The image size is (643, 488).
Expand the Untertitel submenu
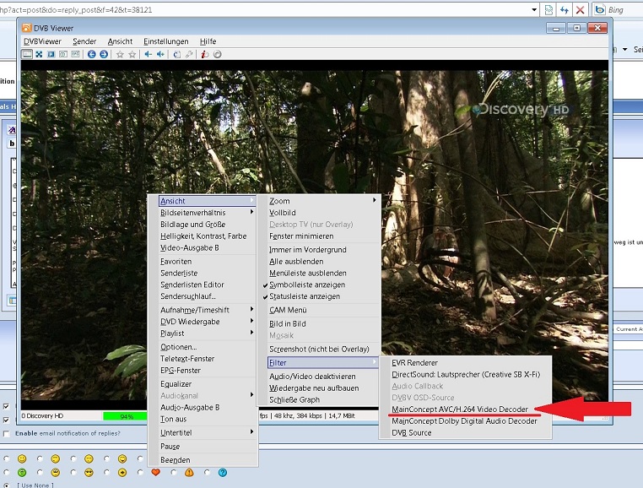click(x=207, y=432)
